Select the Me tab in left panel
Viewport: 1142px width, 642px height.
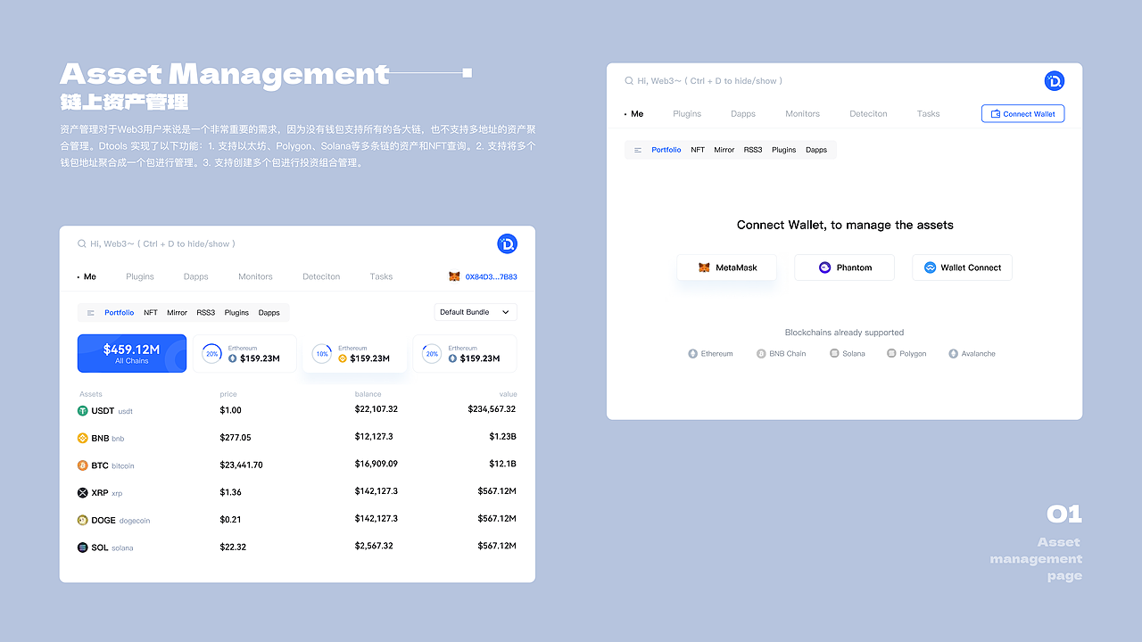pyautogui.click(x=87, y=276)
